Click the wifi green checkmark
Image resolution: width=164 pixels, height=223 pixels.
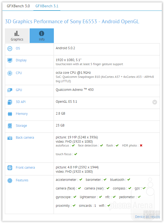(x=109, y=205)
